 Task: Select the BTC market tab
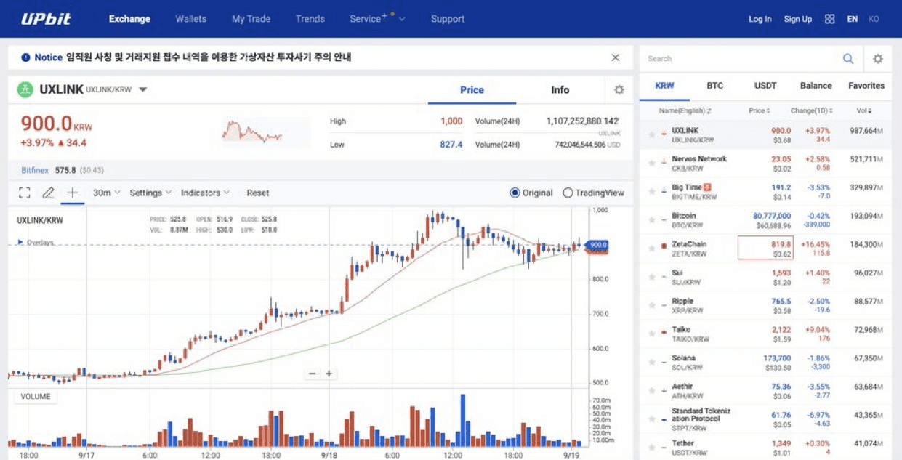[x=715, y=86]
